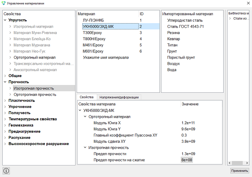The height and width of the screenshot is (177, 252).
Task: Click the 8e+08 compression strength value field
Action: pyautogui.click(x=187, y=160)
